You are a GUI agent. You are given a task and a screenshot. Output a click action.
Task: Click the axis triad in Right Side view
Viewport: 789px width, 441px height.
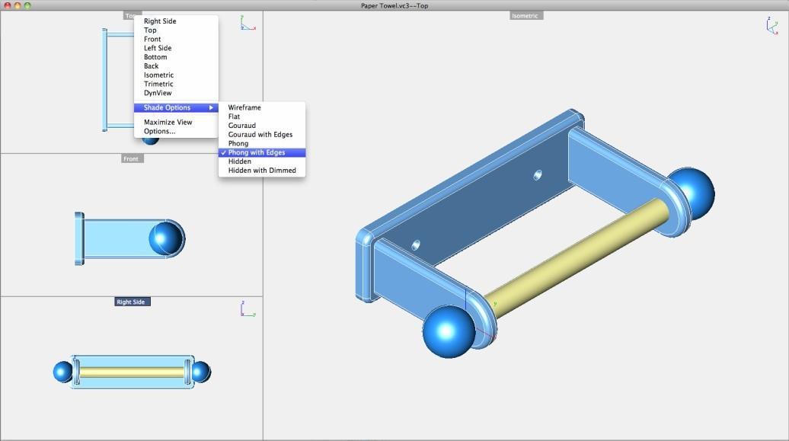[248, 308]
